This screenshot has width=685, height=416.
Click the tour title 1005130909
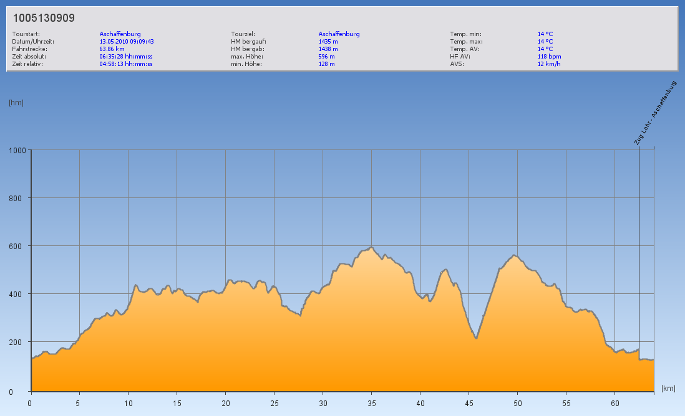pos(44,18)
